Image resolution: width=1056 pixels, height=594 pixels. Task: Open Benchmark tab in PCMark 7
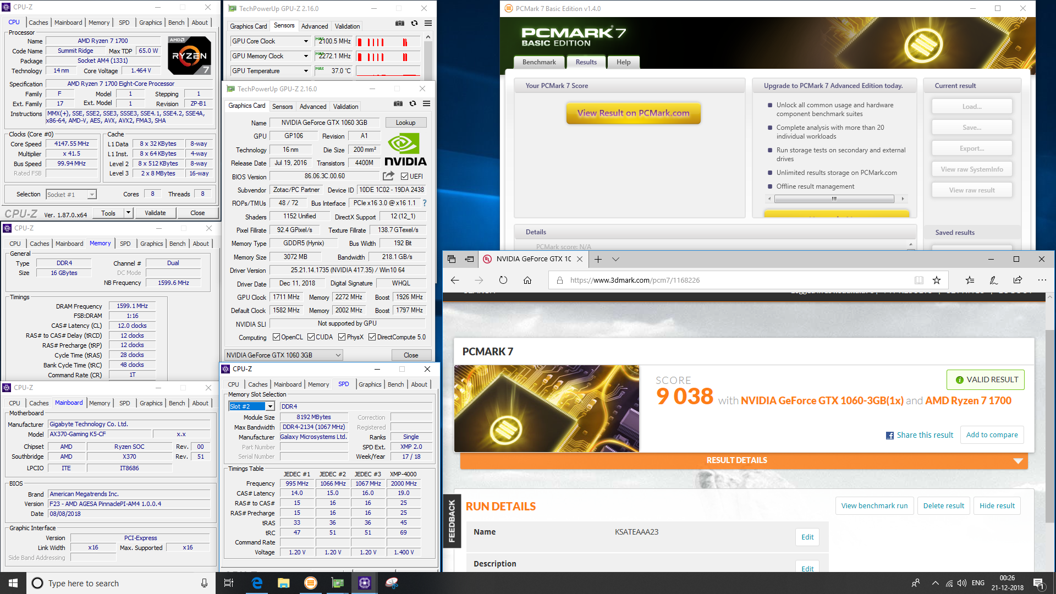[539, 62]
